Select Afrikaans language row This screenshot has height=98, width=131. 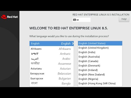pyautogui.click(x=52, y=49)
